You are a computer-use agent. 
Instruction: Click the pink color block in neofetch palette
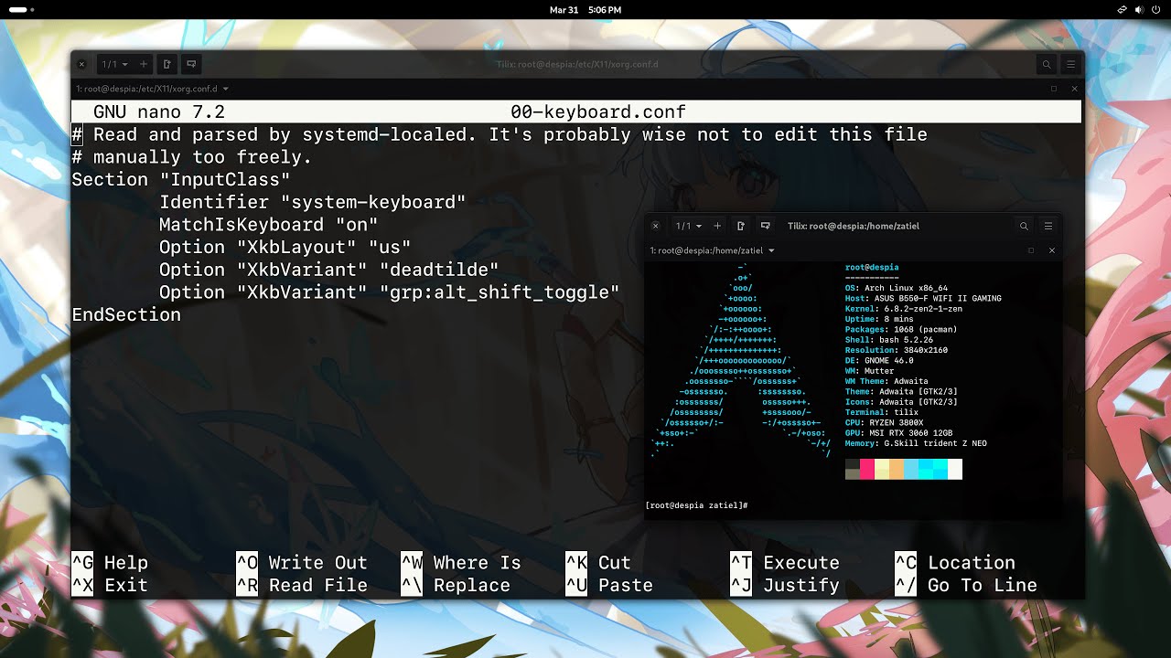(x=867, y=470)
